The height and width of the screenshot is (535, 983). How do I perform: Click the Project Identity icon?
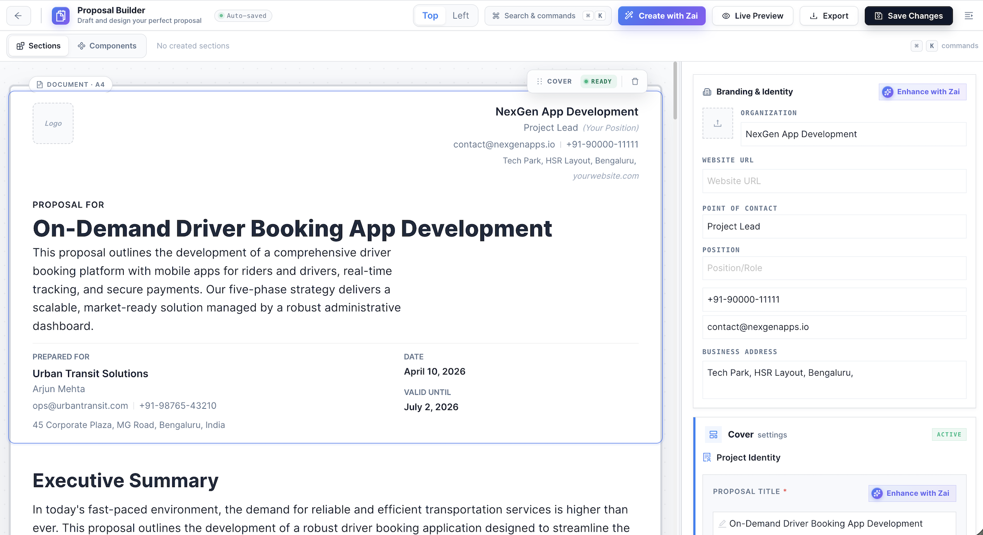coord(707,457)
